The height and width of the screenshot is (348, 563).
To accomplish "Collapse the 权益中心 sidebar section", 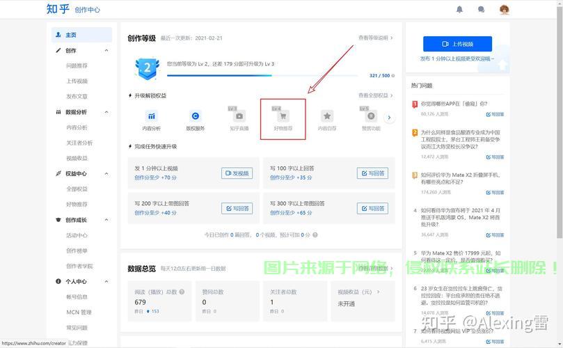I will pyautogui.click(x=106, y=173).
